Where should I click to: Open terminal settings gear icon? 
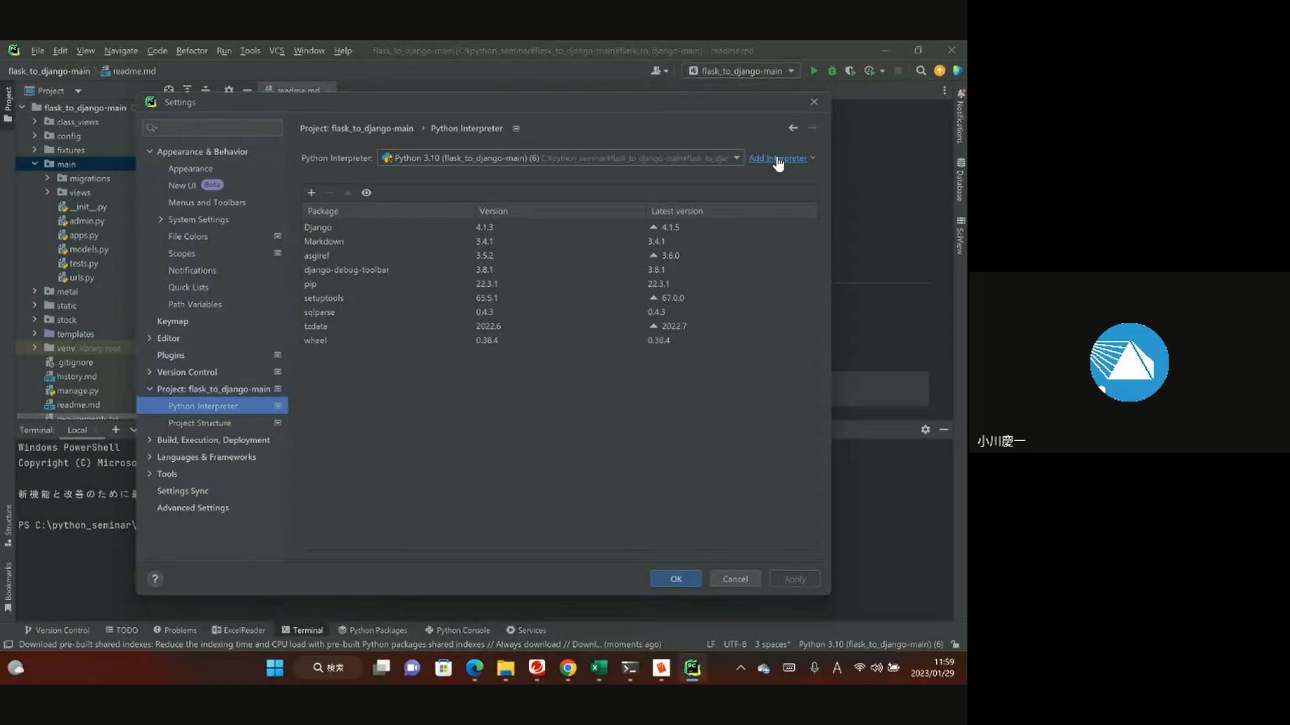[x=925, y=429]
